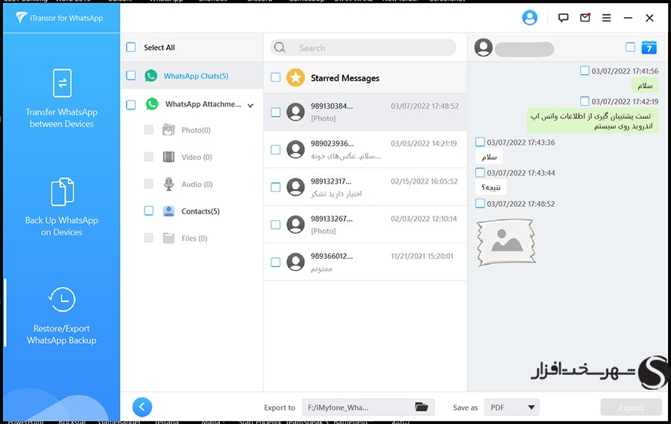
Task: Select Video (0) category
Action: (196, 157)
